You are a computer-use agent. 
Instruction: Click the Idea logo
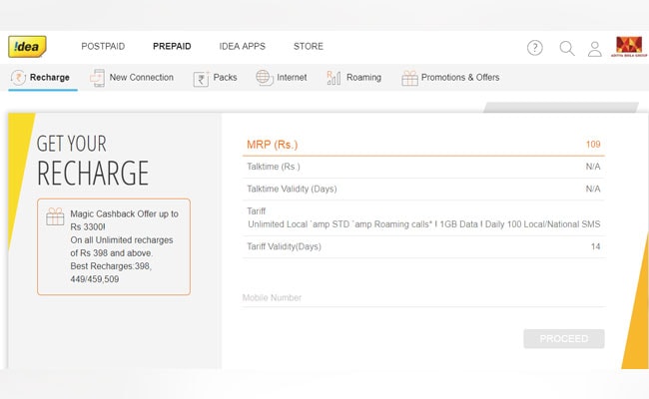[27, 46]
